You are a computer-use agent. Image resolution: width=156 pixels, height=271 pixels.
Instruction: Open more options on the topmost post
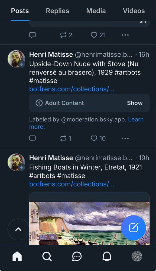(125, 35)
